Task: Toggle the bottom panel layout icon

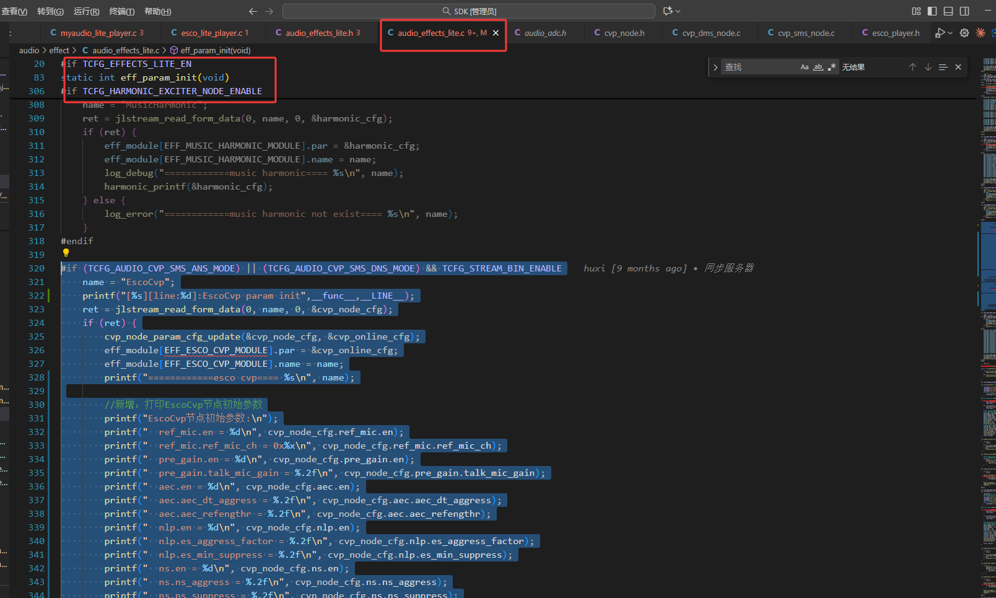Action: click(948, 11)
